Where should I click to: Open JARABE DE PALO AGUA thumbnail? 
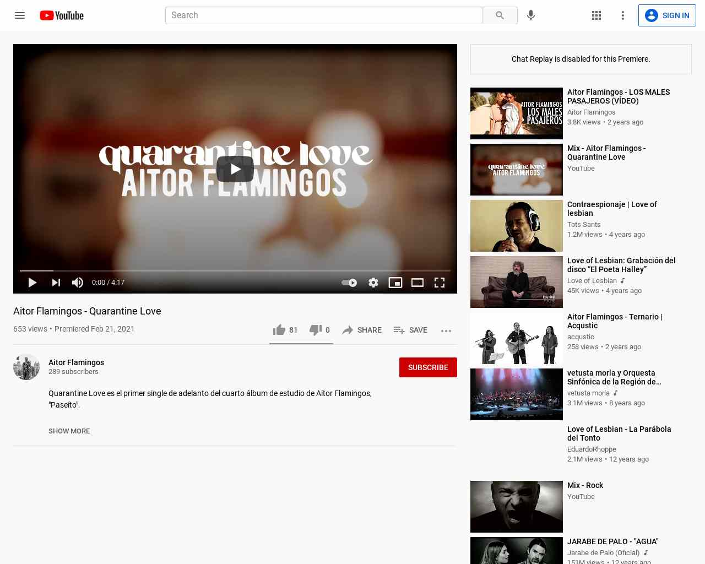tap(517, 550)
